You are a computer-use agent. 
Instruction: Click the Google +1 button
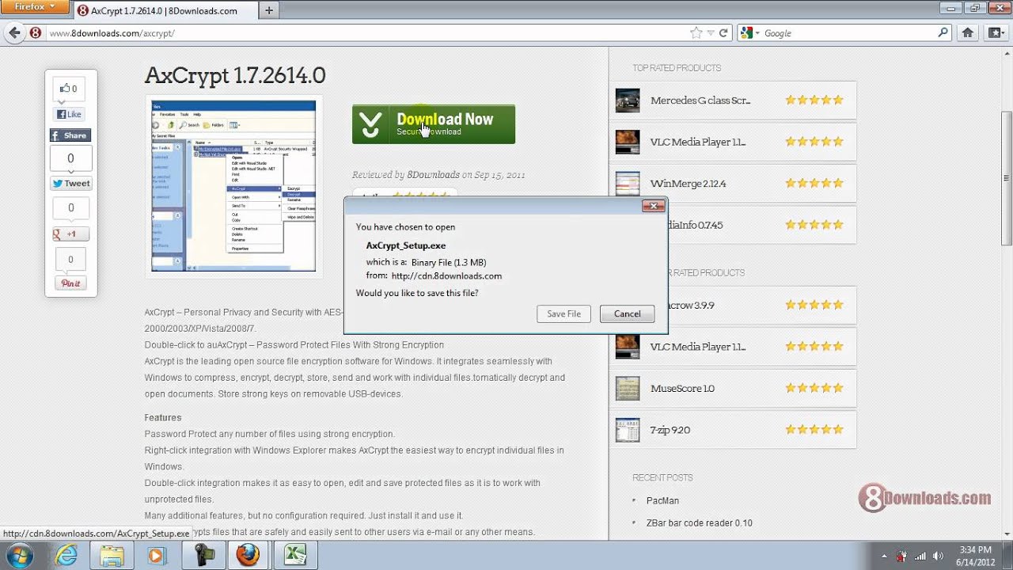(x=70, y=234)
